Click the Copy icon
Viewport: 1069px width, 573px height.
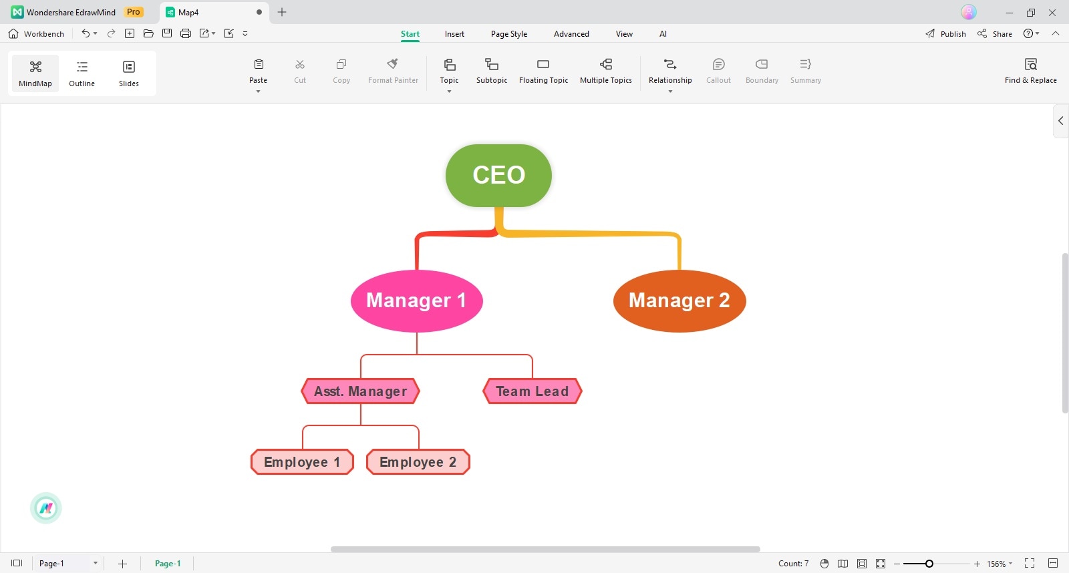(341, 64)
